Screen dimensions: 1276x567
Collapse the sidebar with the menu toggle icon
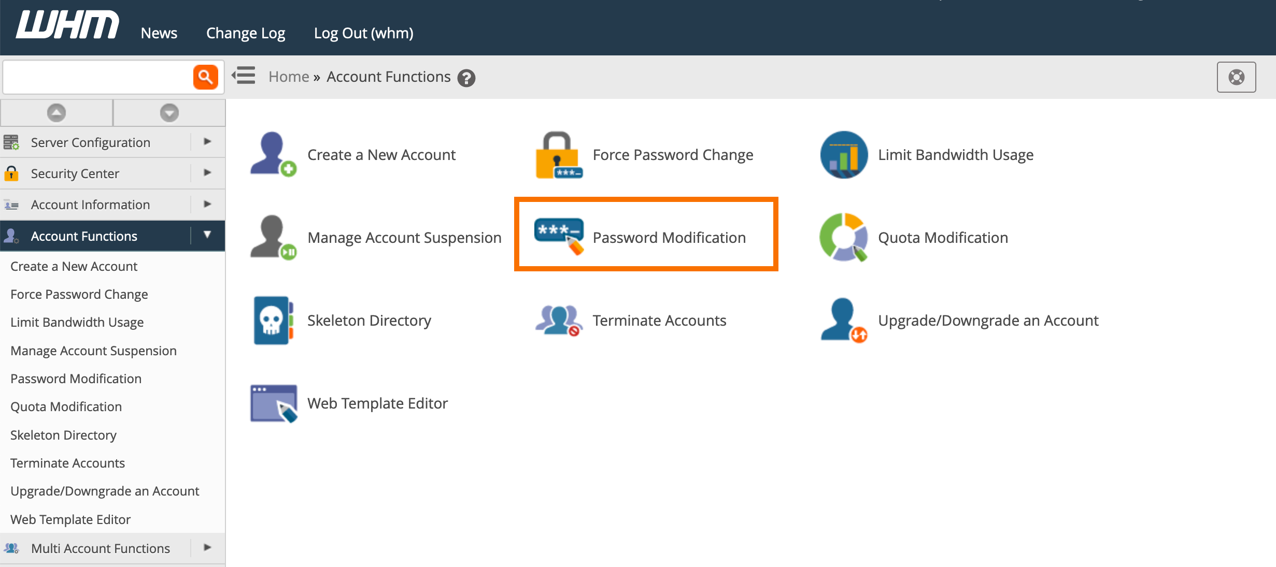244,76
